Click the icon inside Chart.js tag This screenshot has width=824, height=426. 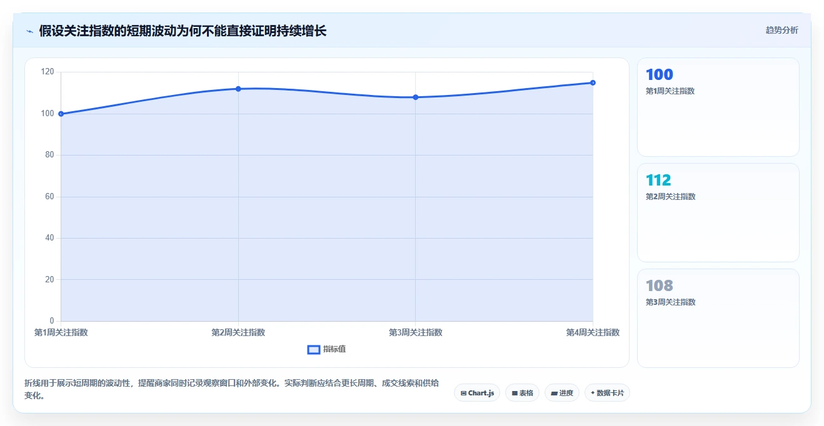tap(463, 394)
